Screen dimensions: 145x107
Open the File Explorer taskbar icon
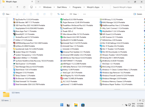tap(76, 105)
